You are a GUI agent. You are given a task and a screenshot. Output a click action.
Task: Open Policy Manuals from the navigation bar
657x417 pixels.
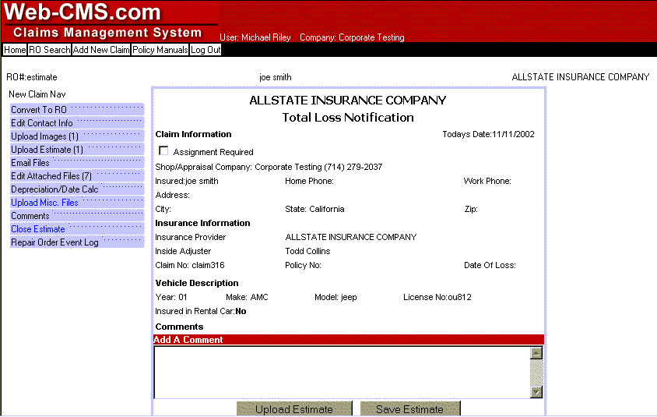pyautogui.click(x=160, y=50)
